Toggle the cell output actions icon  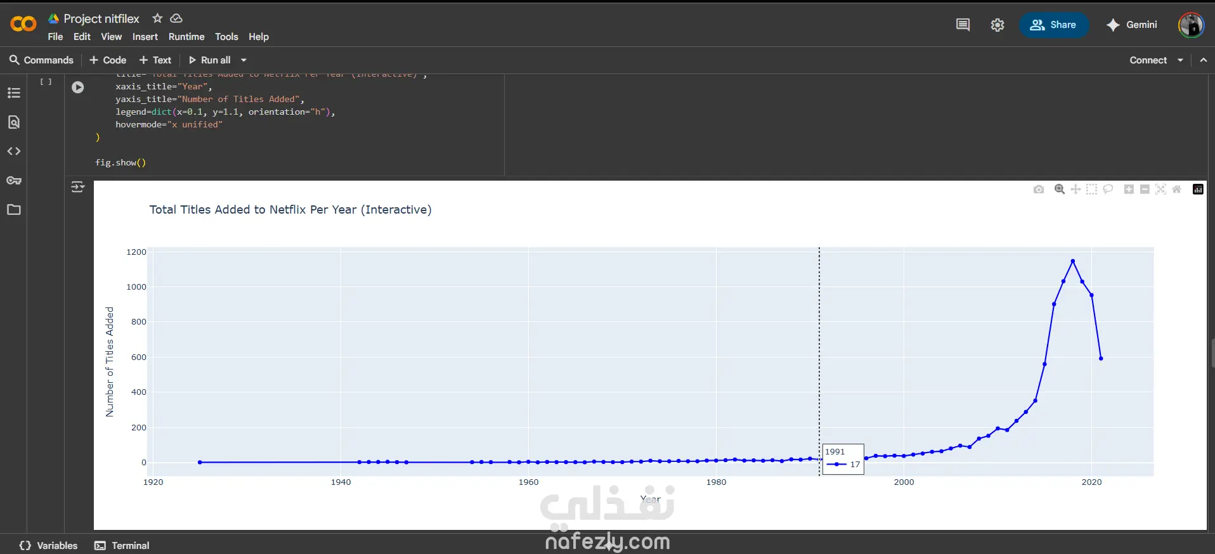pos(78,187)
